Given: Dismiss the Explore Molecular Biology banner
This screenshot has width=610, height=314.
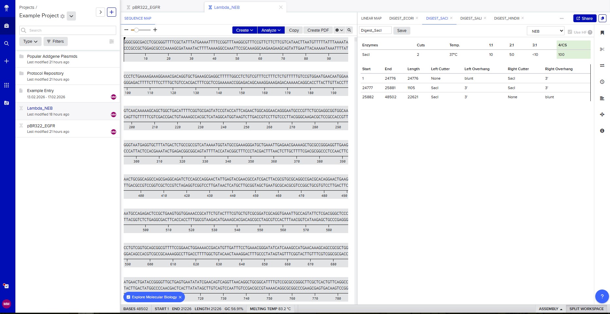Looking at the screenshot, I should click(x=180, y=297).
